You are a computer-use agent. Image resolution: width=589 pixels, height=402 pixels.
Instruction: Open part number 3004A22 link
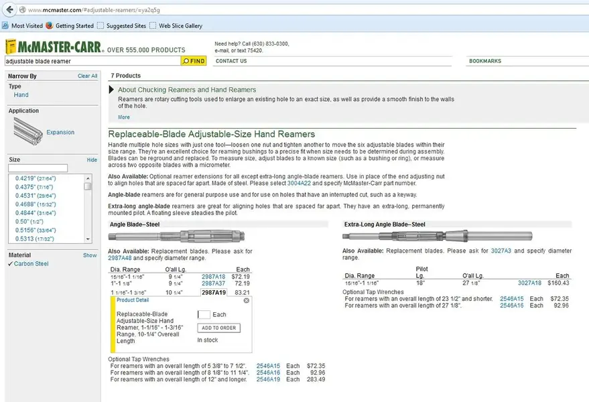[x=299, y=184]
